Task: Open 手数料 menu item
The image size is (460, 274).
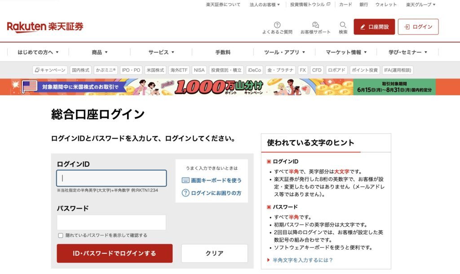Action: coord(223,52)
